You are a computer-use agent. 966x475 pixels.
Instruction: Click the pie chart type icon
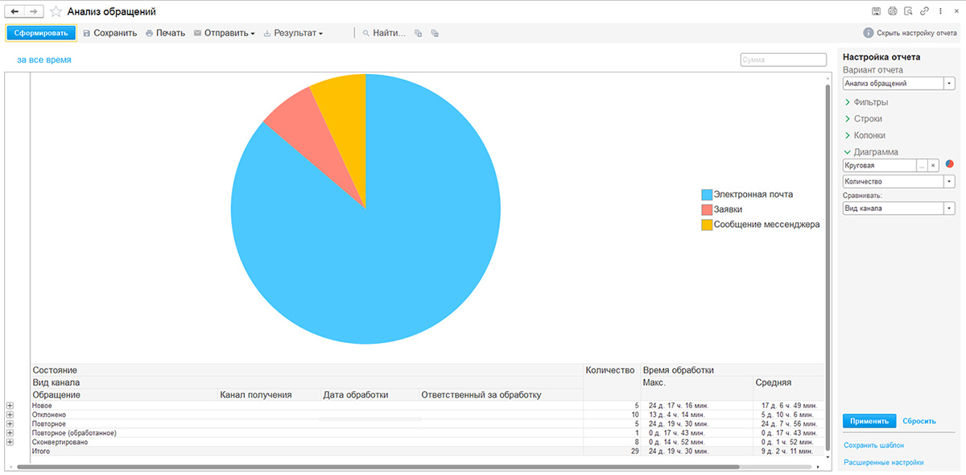(950, 164)
